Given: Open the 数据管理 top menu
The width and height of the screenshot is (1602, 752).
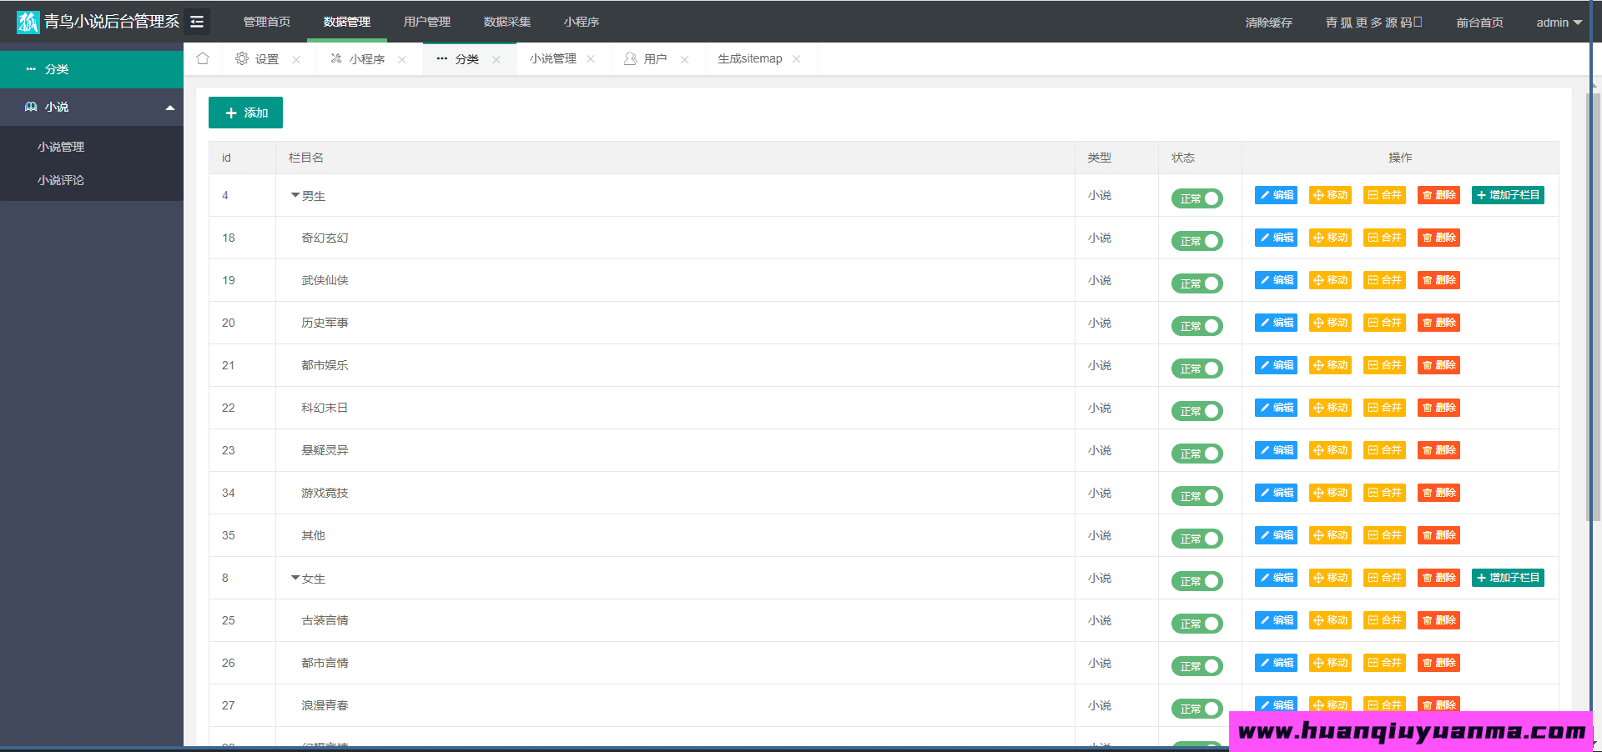Looking at the screenshot, I should 347,22.
